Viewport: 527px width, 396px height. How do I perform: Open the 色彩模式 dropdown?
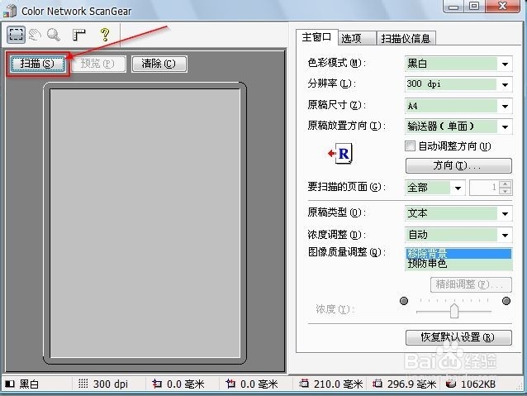(x=505, y=64)
